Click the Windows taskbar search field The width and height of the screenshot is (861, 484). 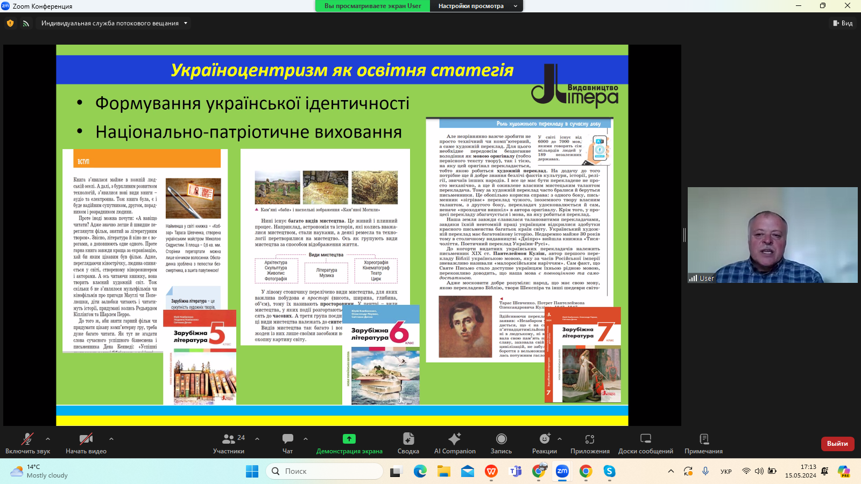pos(324,471)
